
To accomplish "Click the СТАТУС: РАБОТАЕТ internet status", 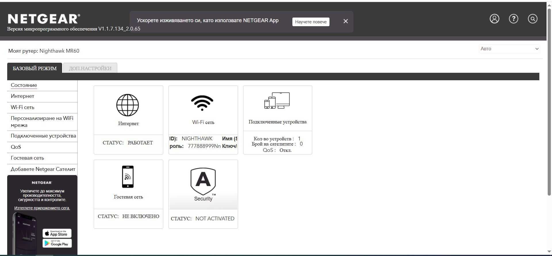I will point(128,143).
